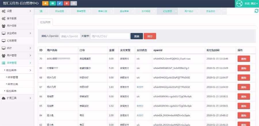Open 基本配置 in the sidebar
The width and height of the screenshot is (259, 126).
click(x=12, y=18)
